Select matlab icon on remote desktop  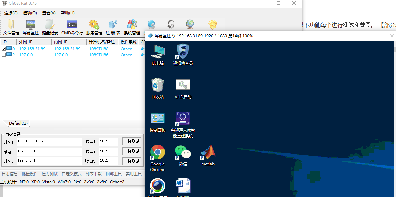(x=208, y=156)
